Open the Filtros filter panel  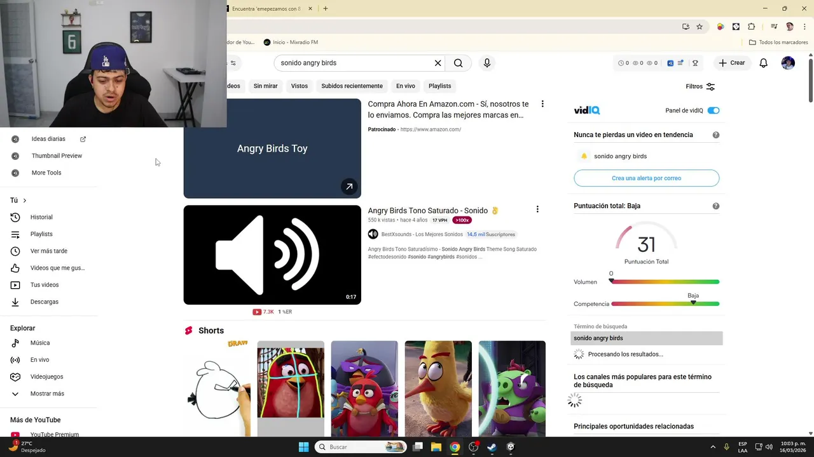click(x=700, y=86)
